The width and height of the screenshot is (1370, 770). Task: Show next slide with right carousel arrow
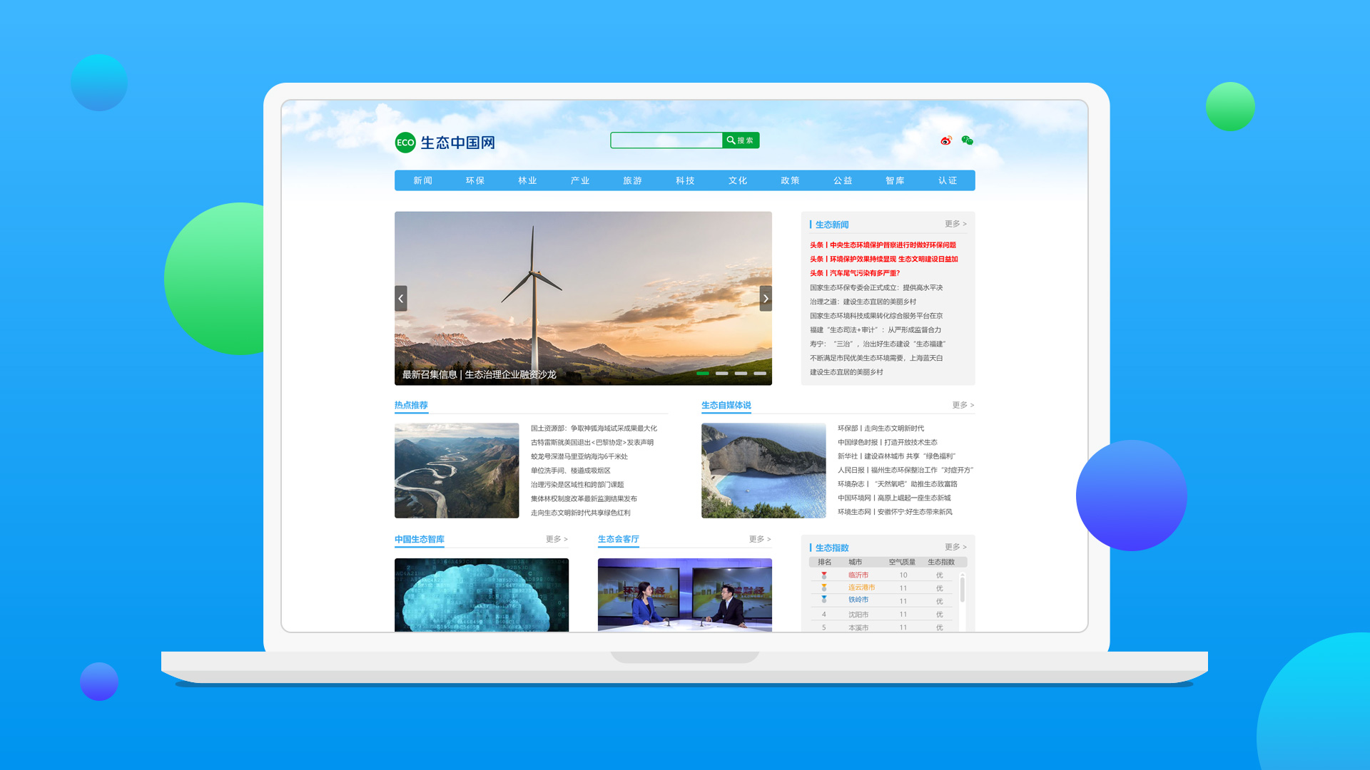point(766,298)
